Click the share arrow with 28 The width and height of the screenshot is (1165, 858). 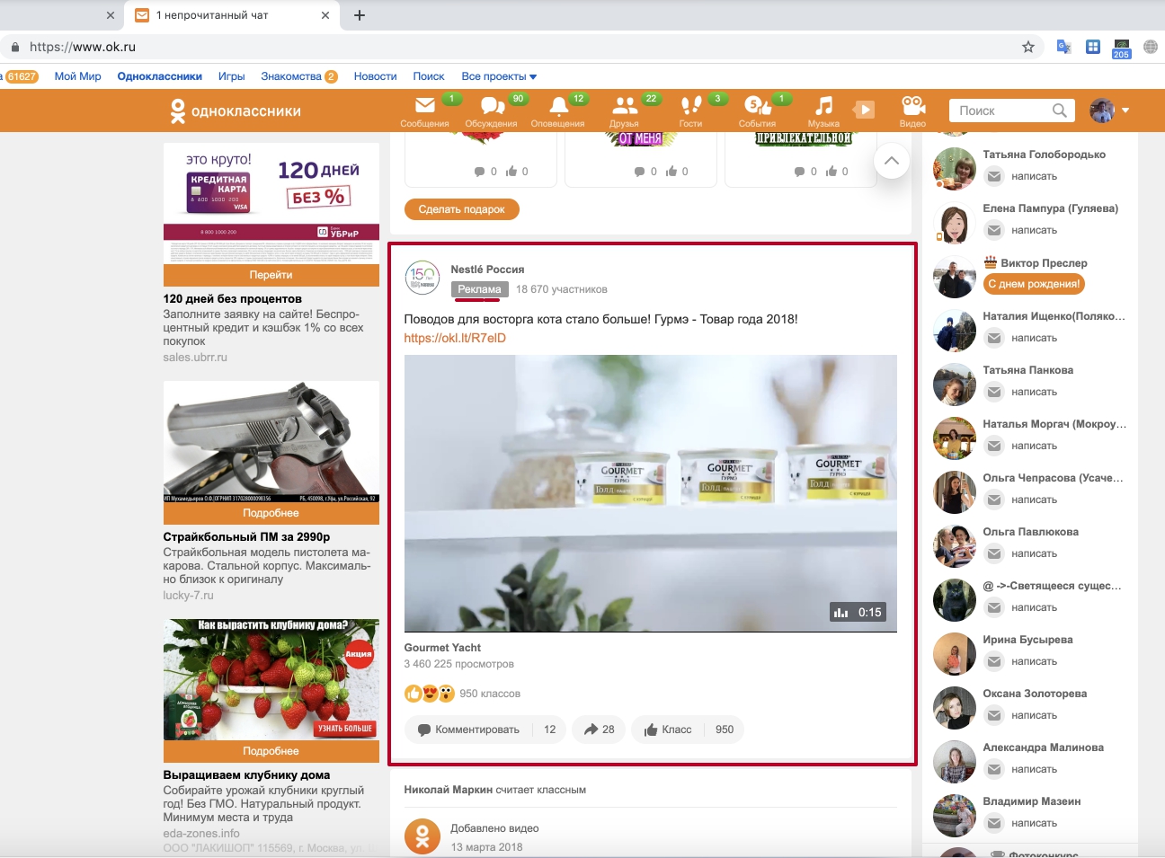[599, 730]
